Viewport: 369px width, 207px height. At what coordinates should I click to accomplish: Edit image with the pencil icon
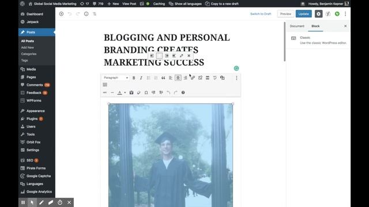182,56
